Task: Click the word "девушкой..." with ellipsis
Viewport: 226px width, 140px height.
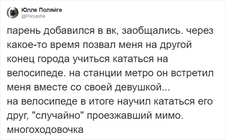Action: [x=140, y=87]
